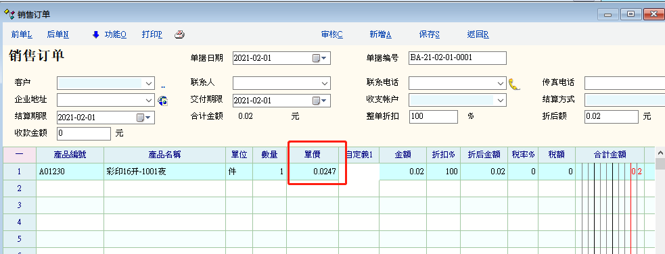The width and height of the screenshot is (665, 254).
Task: Click the row 4 header
Action: point(20,222)
